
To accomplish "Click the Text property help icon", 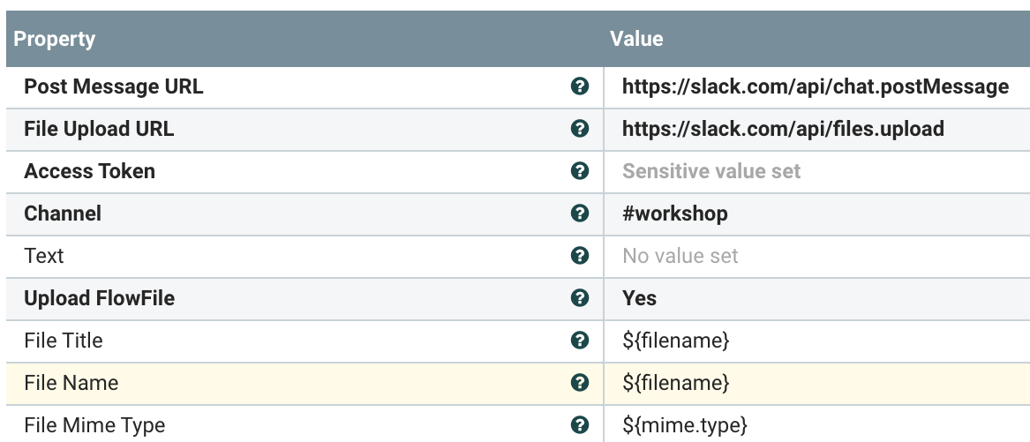I will [580, 256].
